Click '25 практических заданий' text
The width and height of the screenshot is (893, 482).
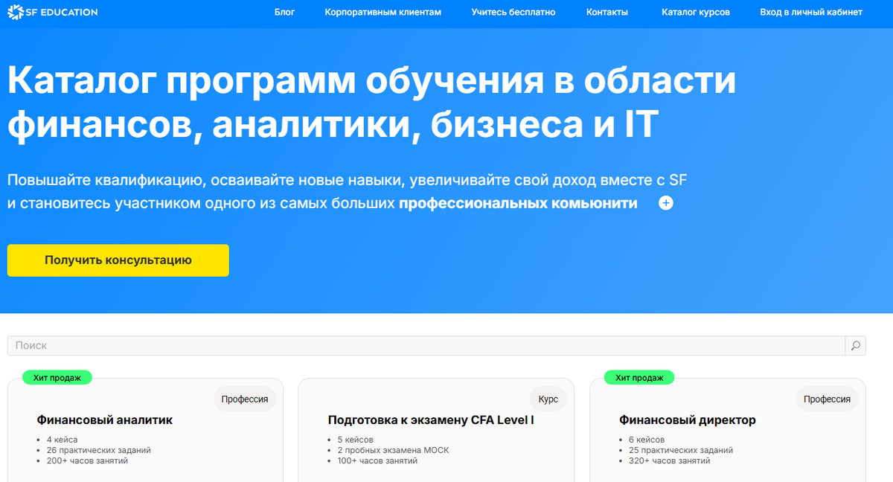pos(681,450)
